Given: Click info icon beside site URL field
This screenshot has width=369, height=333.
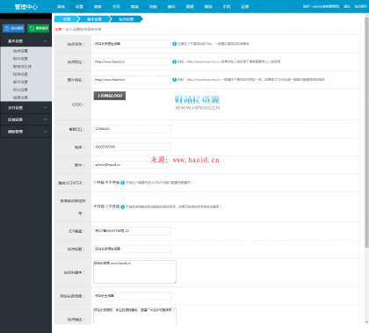Looking at the screenshot, I should pos(175,62).
